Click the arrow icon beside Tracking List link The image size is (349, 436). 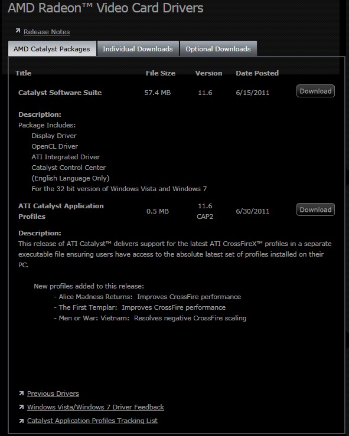(x=21, y=421)
